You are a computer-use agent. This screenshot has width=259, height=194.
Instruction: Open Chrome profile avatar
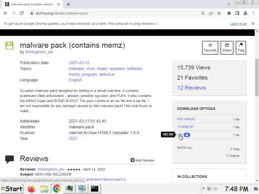(x=245, y=13)
